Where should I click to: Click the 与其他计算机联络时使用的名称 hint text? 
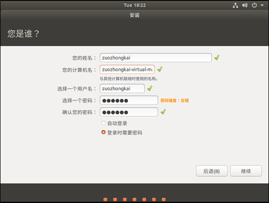[129, 79]
